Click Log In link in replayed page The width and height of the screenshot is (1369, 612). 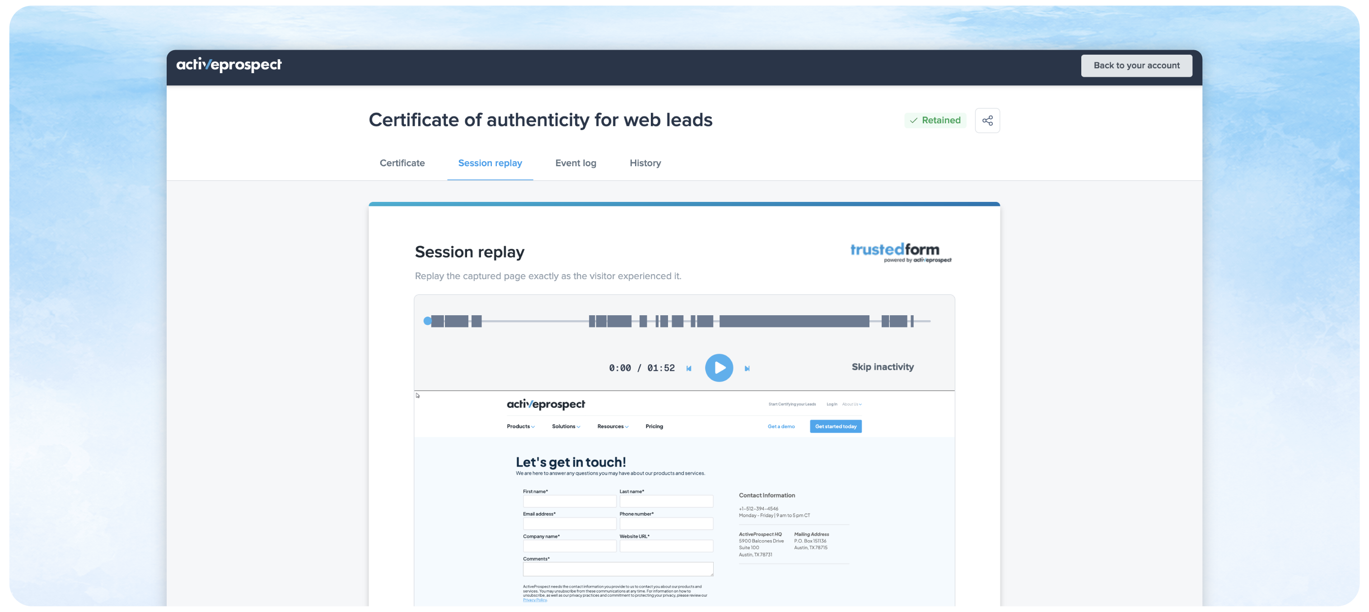pyautogui.click(x=832, y=404)
